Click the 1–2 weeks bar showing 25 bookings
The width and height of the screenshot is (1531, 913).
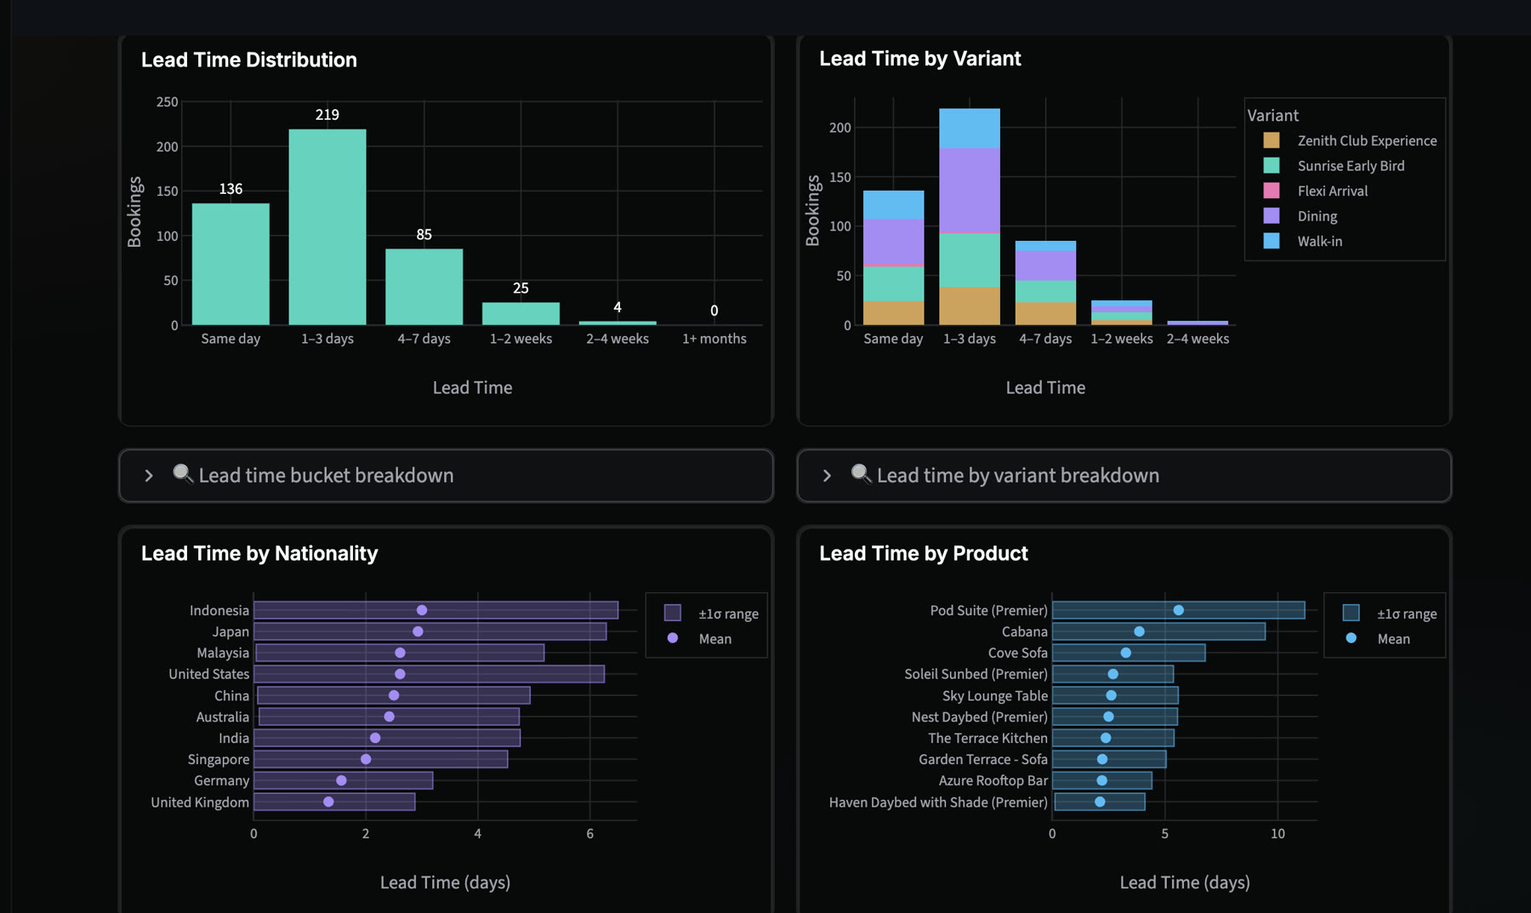tap(521, 314)
